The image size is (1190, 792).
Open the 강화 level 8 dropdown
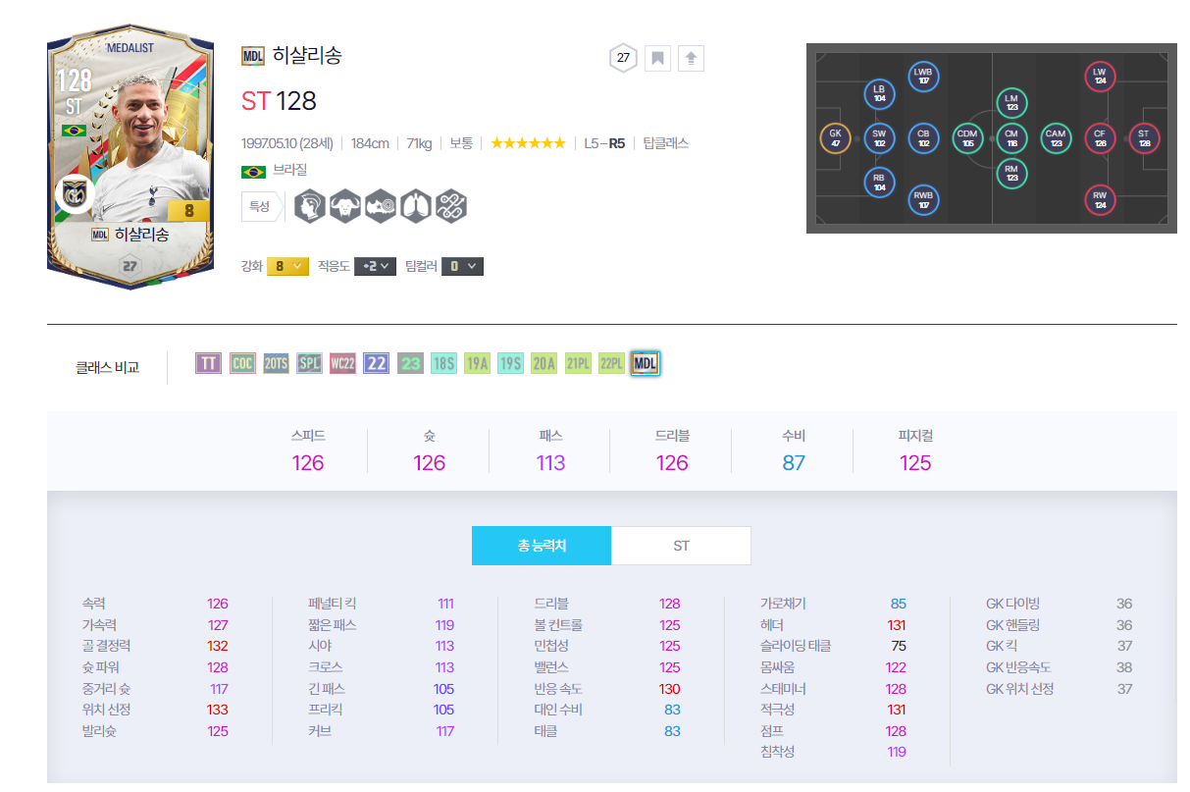(x=287, y=266)
